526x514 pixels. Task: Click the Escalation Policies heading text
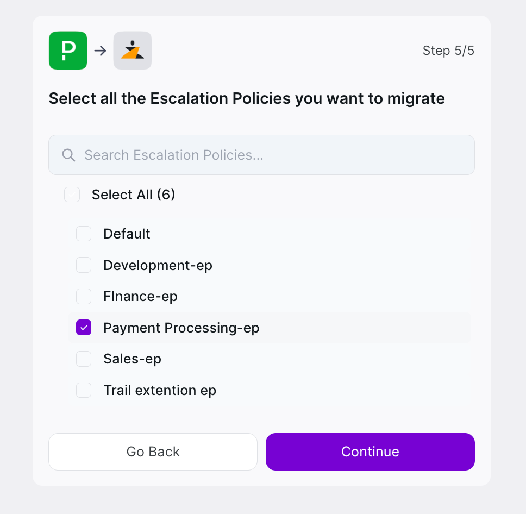[x=247, y=98]
